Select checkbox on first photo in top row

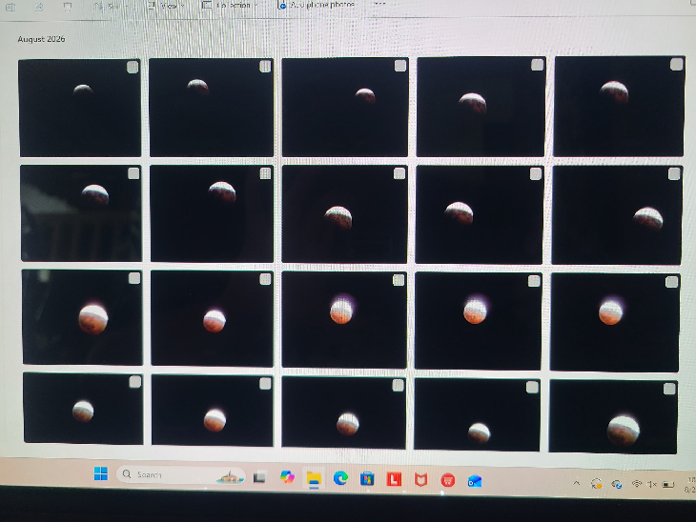coord(133,67)
